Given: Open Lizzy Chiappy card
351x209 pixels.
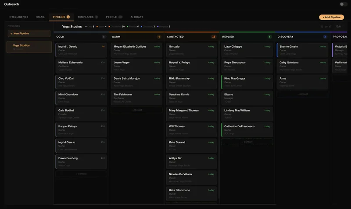Looking at the screenshot, I should (x=247, y=50).
